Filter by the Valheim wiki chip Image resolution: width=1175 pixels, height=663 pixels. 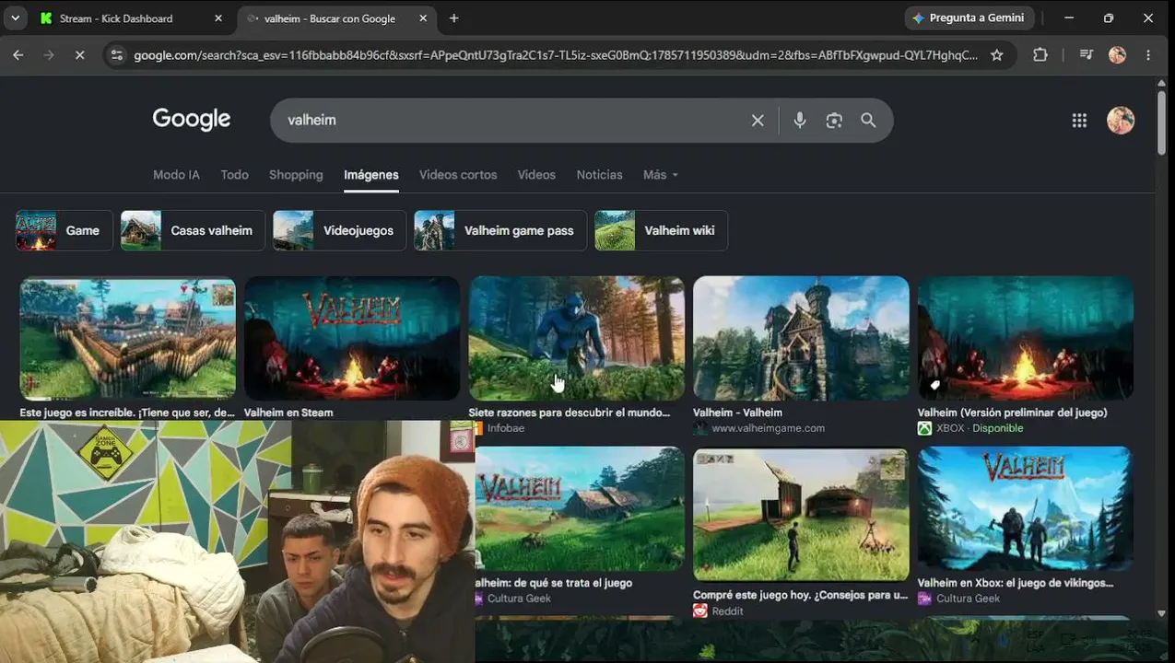point(661,230)
